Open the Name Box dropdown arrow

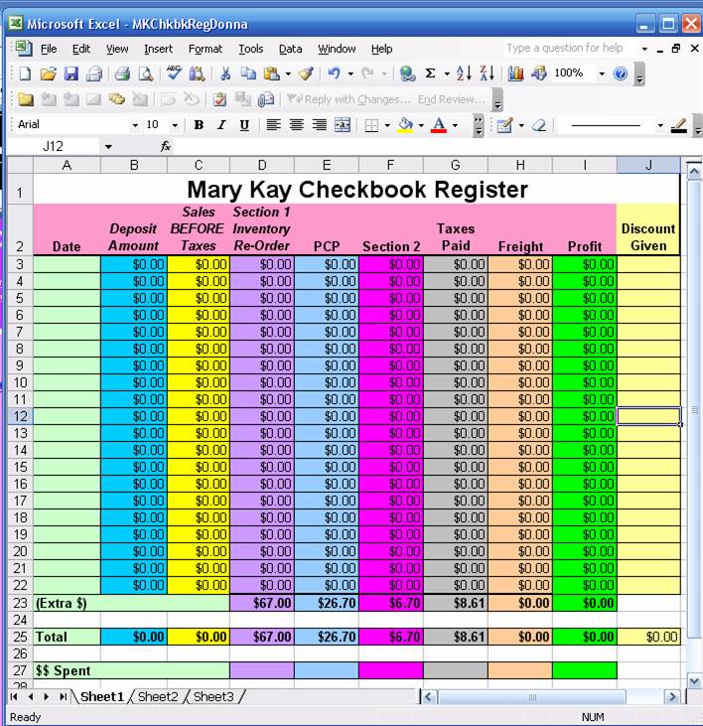pyautogui.click(x=108, y=147)
